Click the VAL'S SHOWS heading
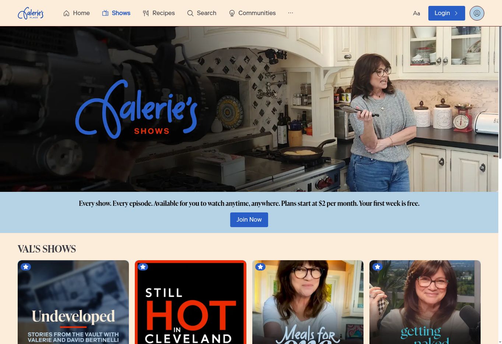 (x=47, y=249)
